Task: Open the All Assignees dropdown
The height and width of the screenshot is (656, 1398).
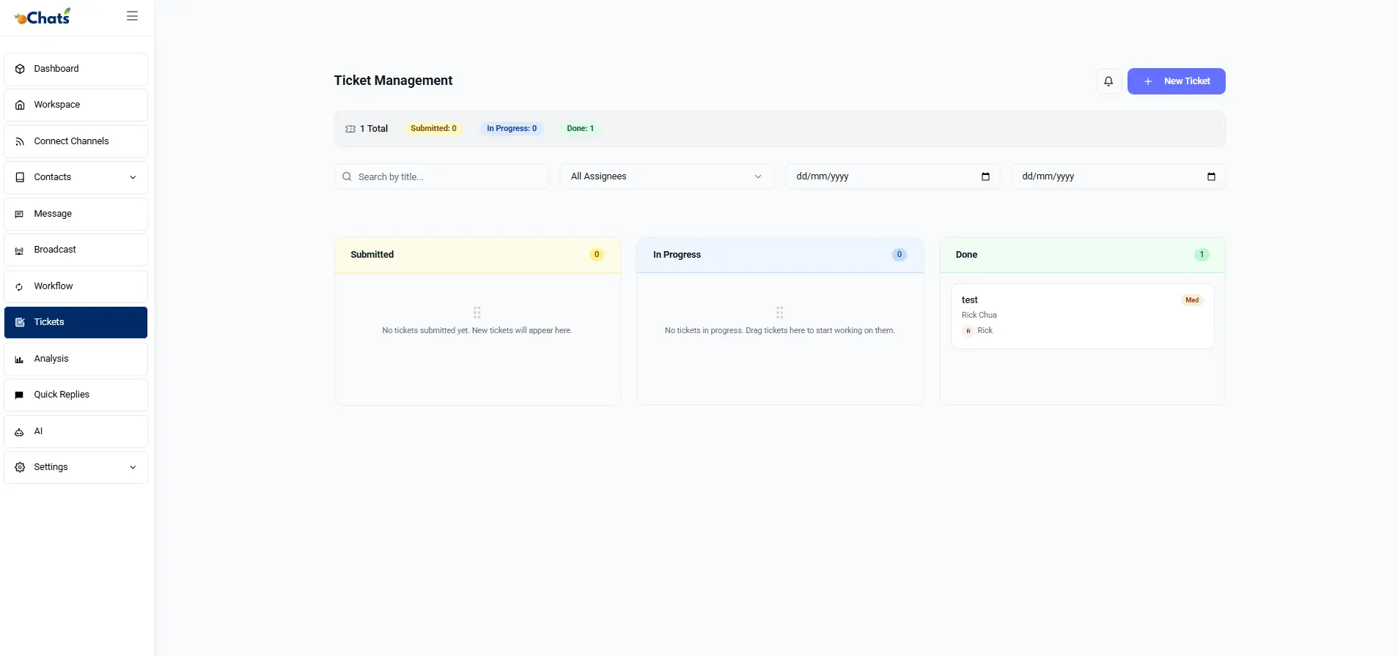Action: (667, 176)
